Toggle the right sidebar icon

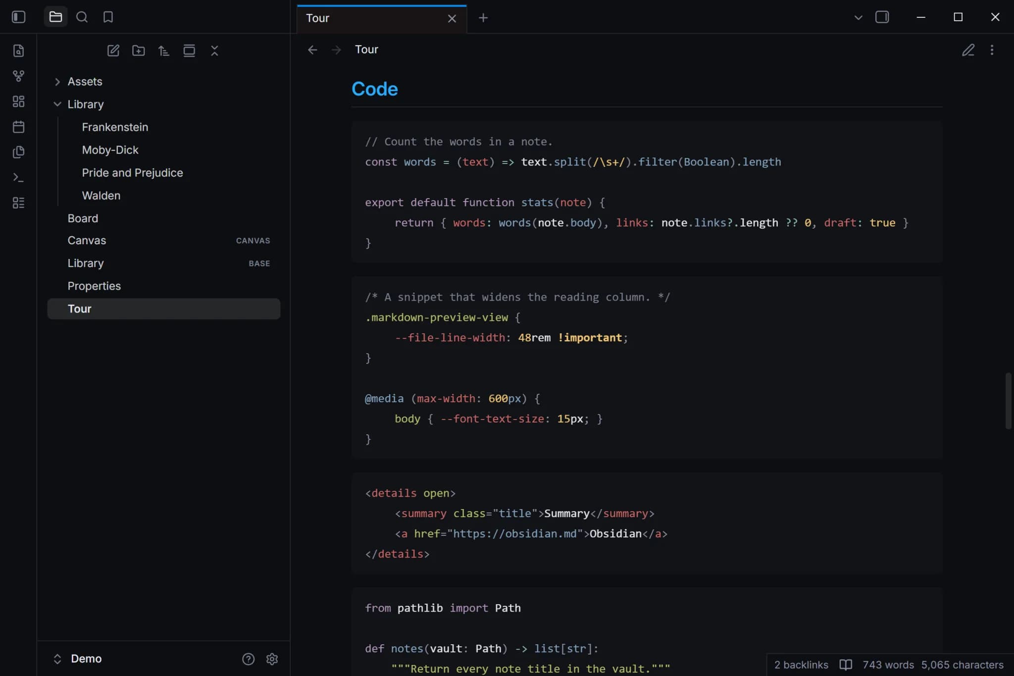point(882,17)
